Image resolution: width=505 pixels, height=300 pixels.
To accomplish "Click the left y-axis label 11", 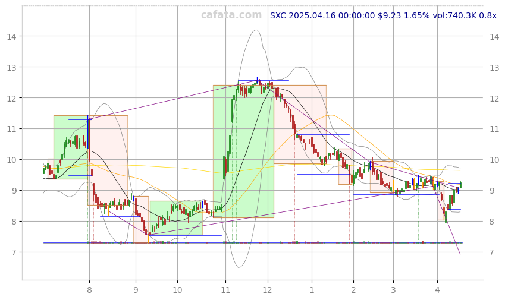I will pyautogui.click(x=11, y=130).
